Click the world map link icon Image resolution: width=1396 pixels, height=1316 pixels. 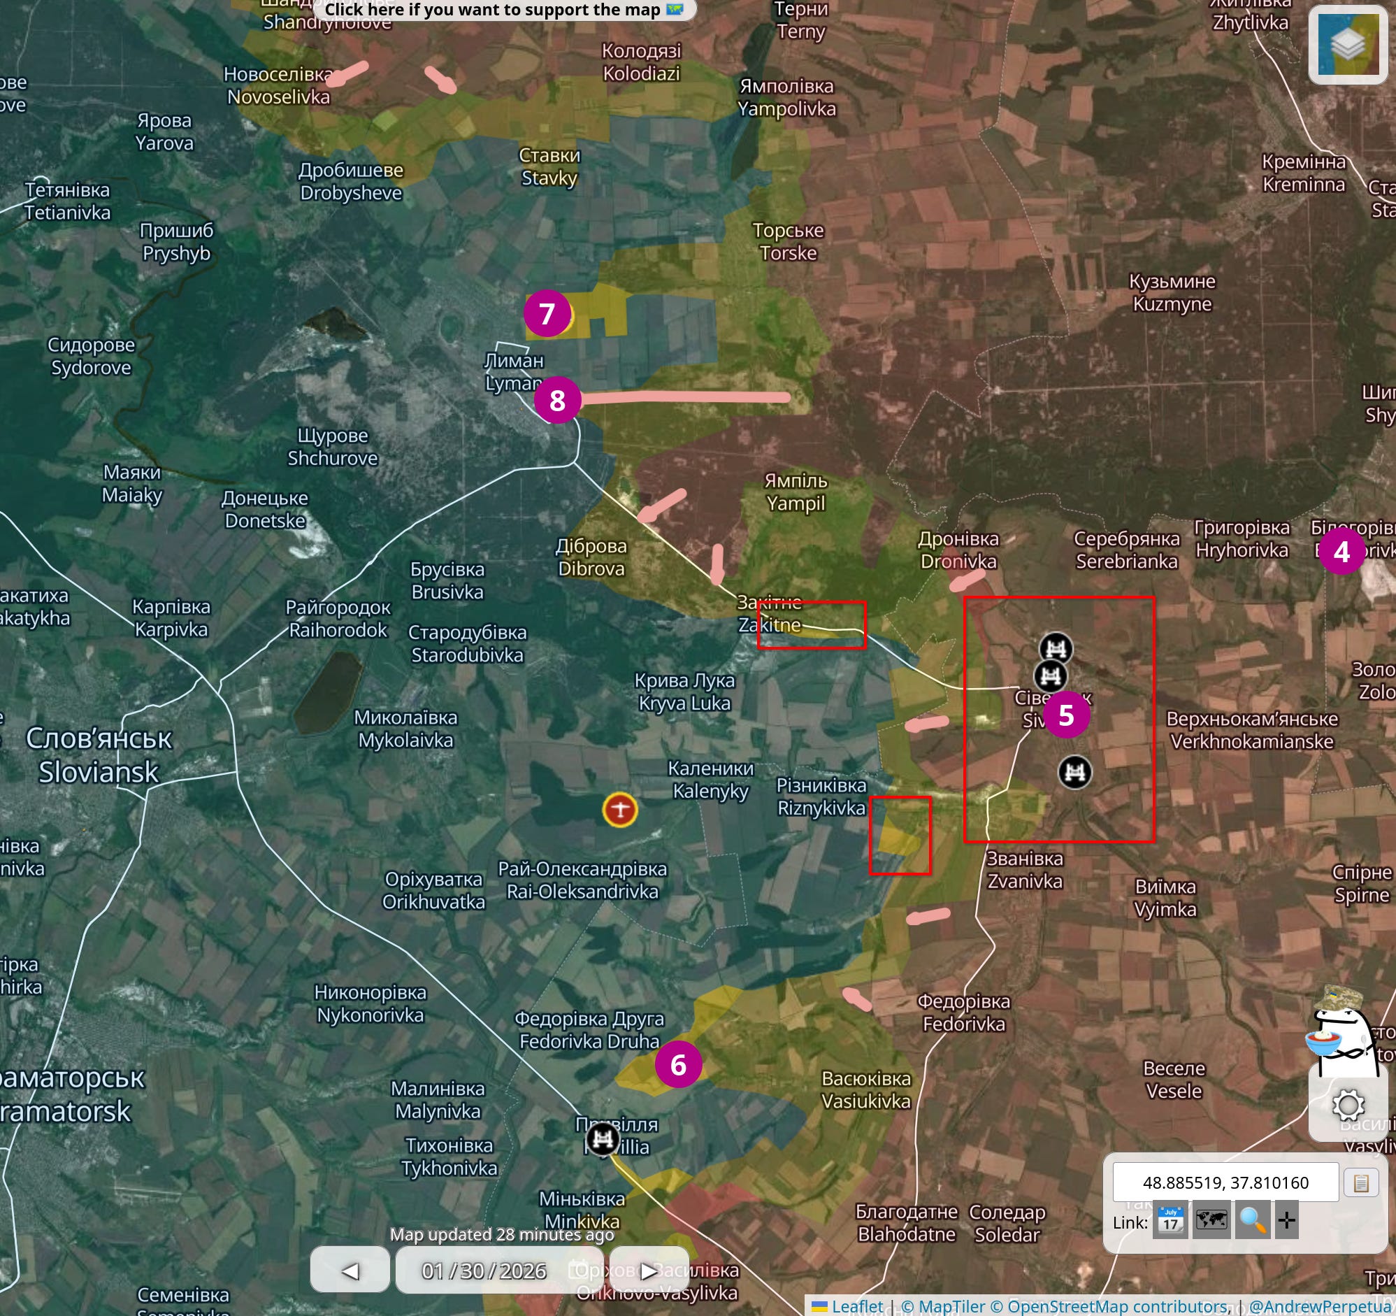pyautogui.click(x=1211, y=1220)
